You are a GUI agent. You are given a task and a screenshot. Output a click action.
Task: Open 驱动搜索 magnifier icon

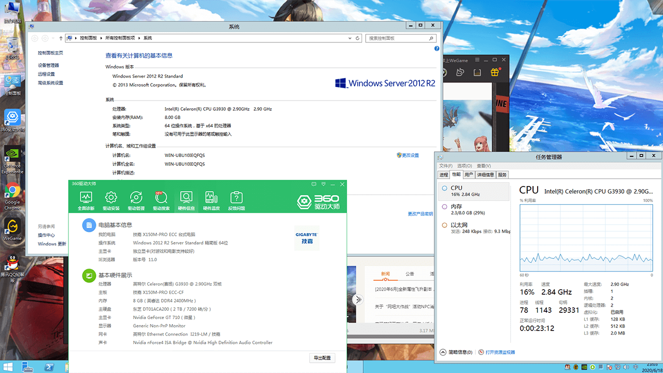[x=161, y=200]
